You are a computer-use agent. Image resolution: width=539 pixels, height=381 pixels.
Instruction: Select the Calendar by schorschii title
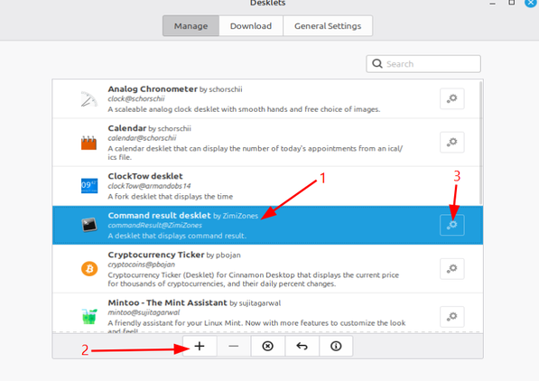tap(150, 128)
